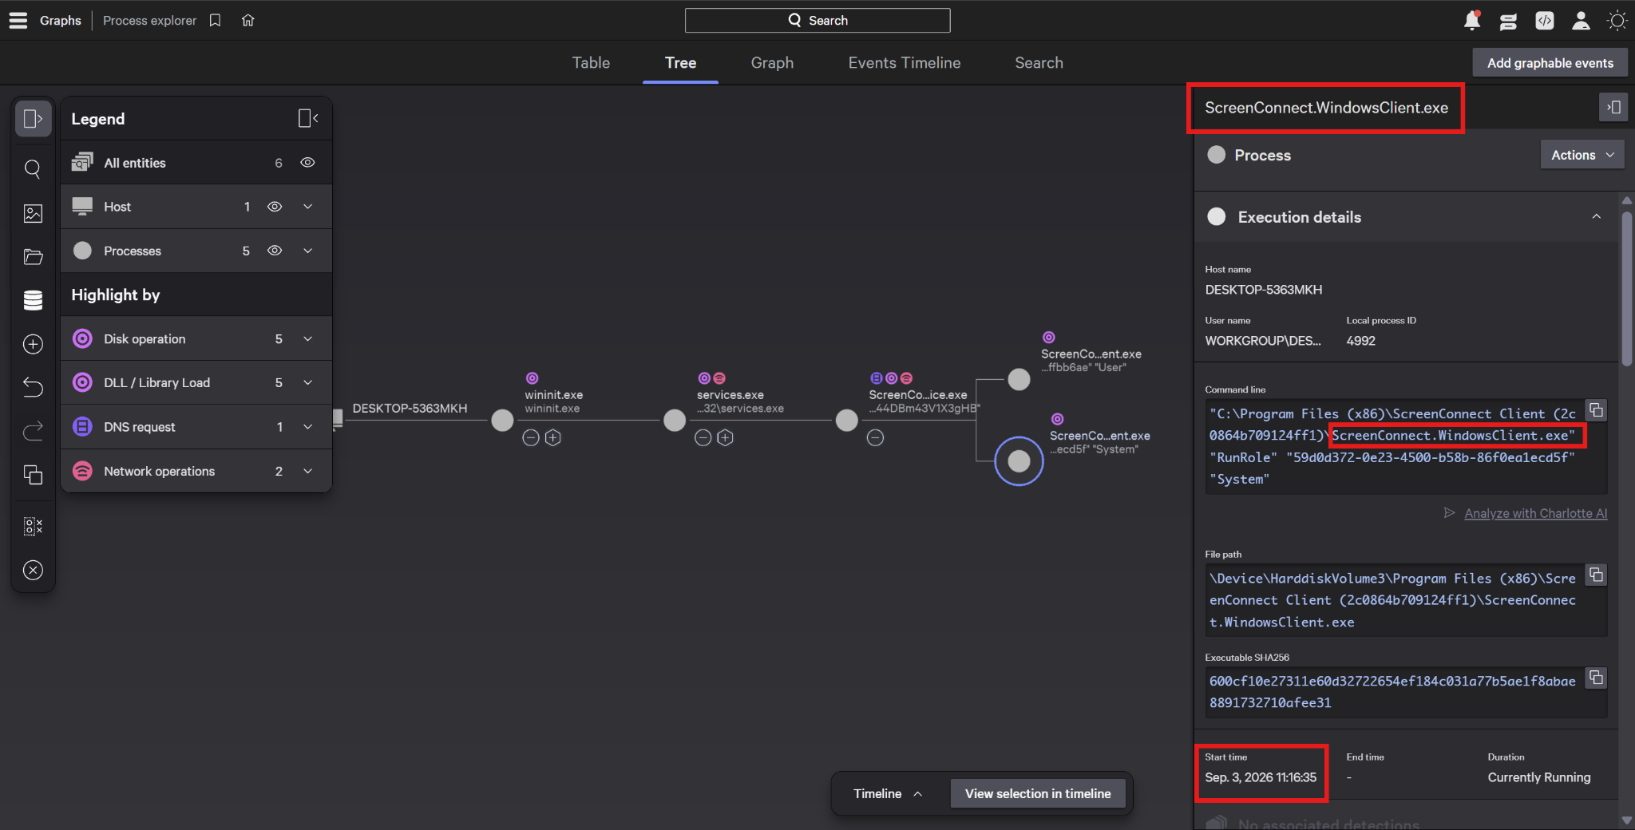Select the highlighted ScreenCo...ent.exe "System" node
Image resolution: width=1635 pixels, height=830 pixels.
pos(1019,460)
